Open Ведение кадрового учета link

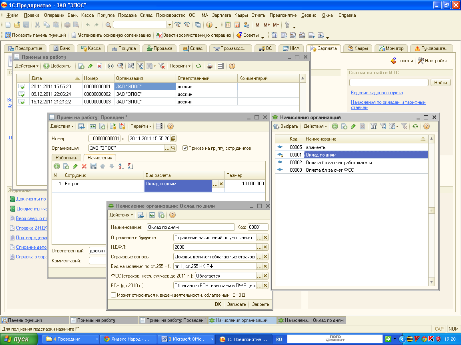point(377,93)
